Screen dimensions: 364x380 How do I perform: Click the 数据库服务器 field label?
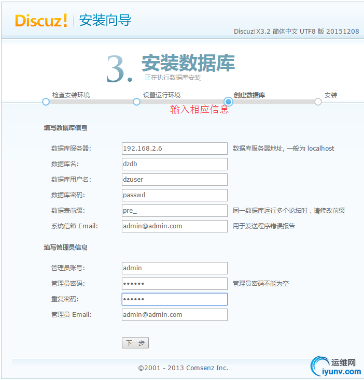point(71,148)
